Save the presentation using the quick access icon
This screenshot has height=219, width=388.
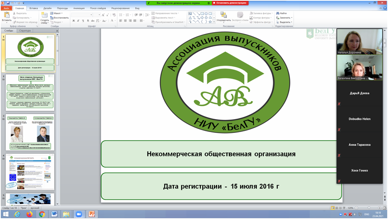tap(8, 2)
